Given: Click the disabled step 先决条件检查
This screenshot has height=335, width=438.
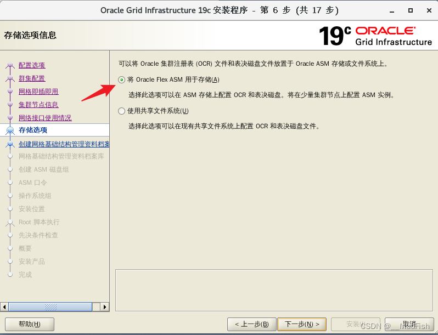Looking at the screenshot, I should click(38, 235).
